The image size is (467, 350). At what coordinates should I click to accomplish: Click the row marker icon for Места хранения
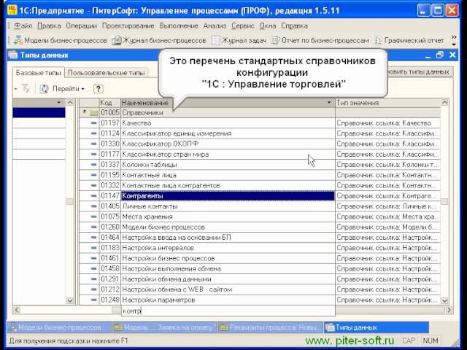(94, 217)
